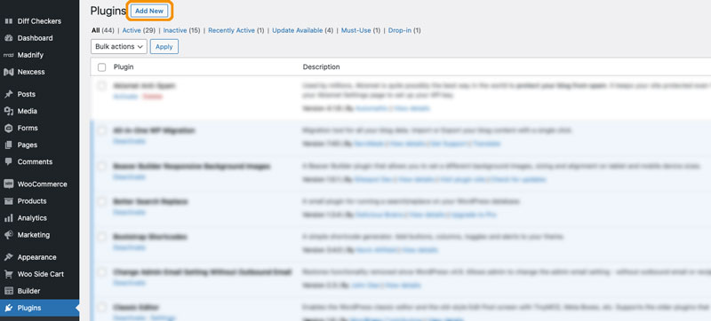Show All plugins filter
This screenshot has width=711, height=321.
pyautogui.click(x=95, y=30)
